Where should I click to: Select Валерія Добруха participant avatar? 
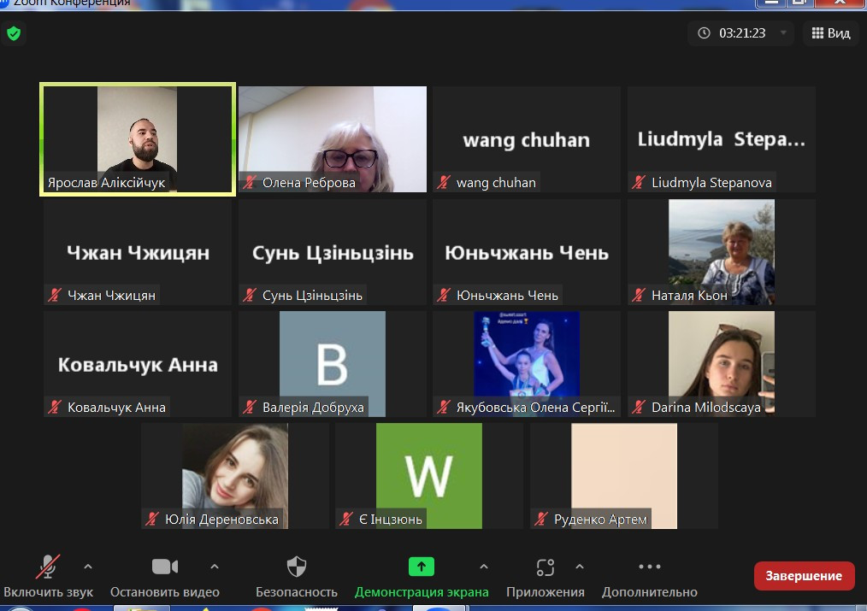[333, 363]
